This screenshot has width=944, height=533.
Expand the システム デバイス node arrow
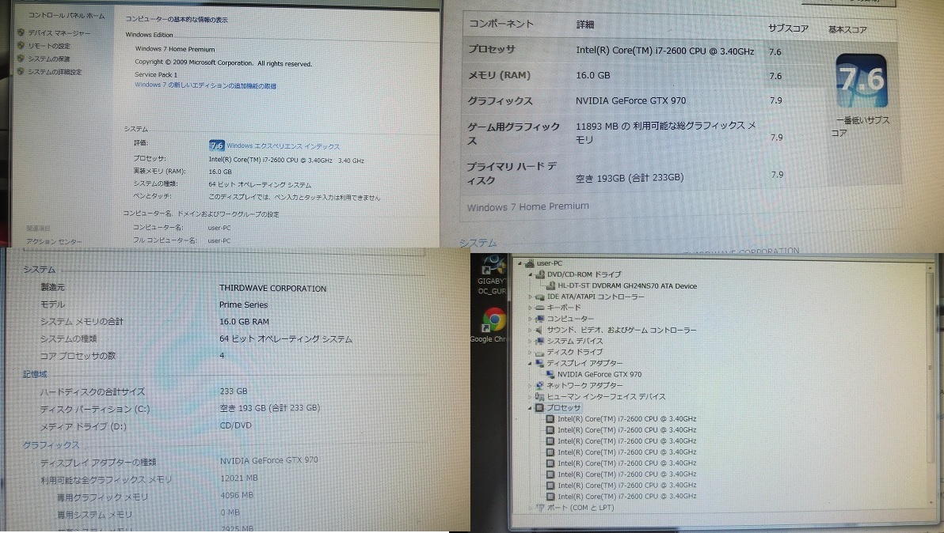coord(531,341)
